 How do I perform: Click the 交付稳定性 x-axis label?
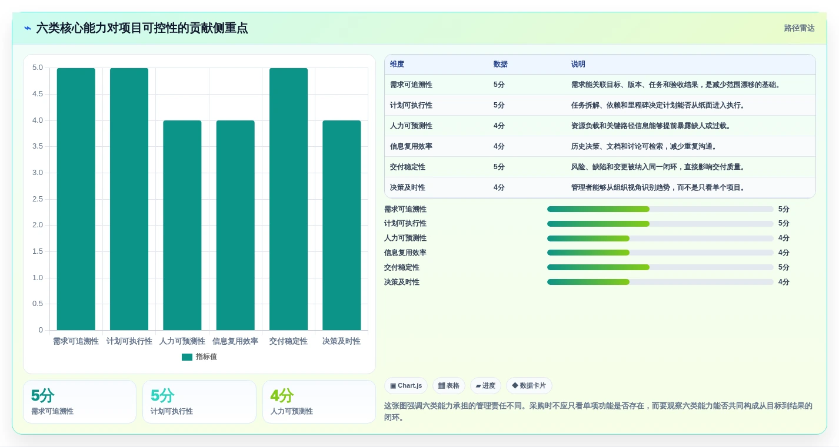point(288,341)
